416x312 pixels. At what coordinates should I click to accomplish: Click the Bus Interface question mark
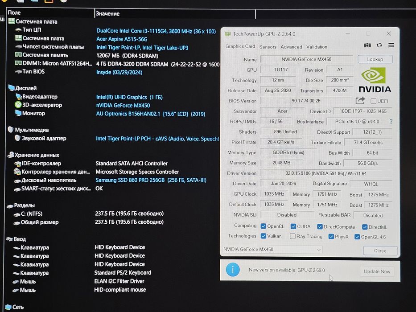pyautogui.click(x=391, y=122)
